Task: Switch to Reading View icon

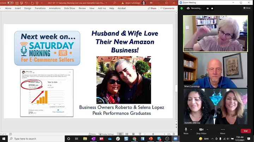Action: [133, 134]
